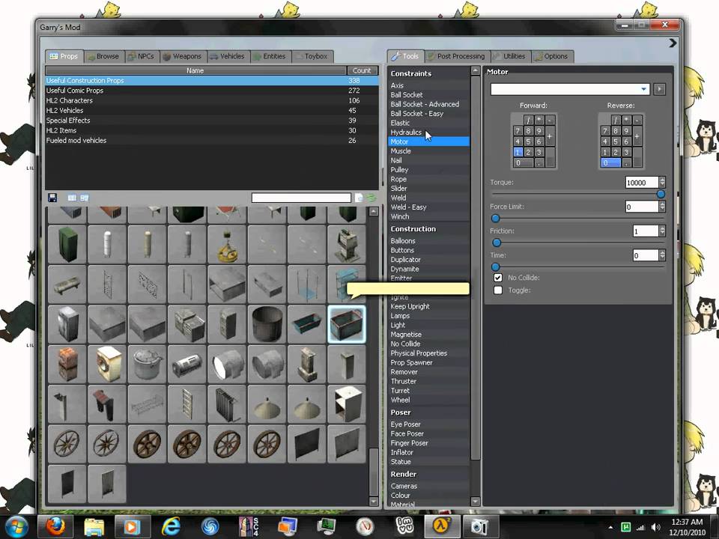Select the Weld tool
Viewport: 719px width, 539px height.
(x=428, y=198)
